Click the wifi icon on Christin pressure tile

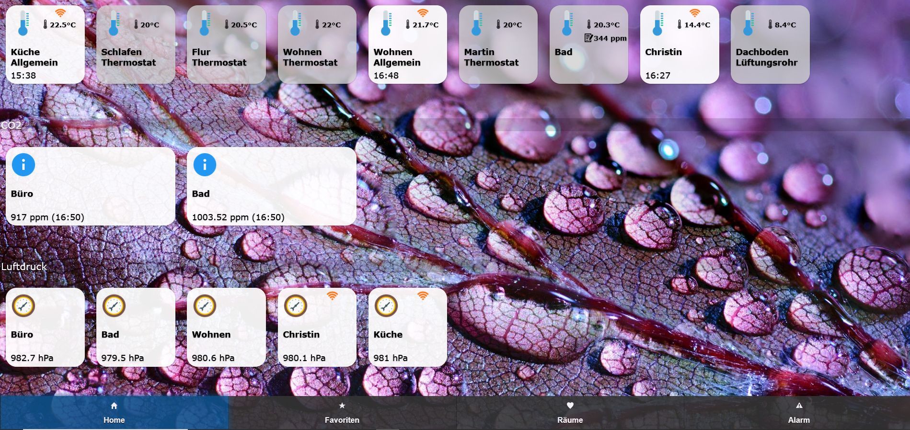click(332, 295)
